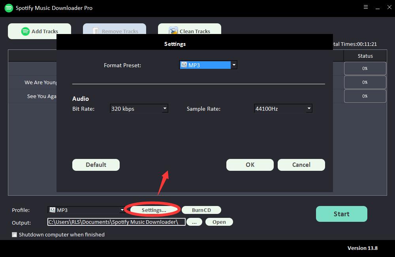Click the Remove Tracks trash icon
The width and height of the screenshot is (395, 257).
pyautogui.click(x=96, y=31)
